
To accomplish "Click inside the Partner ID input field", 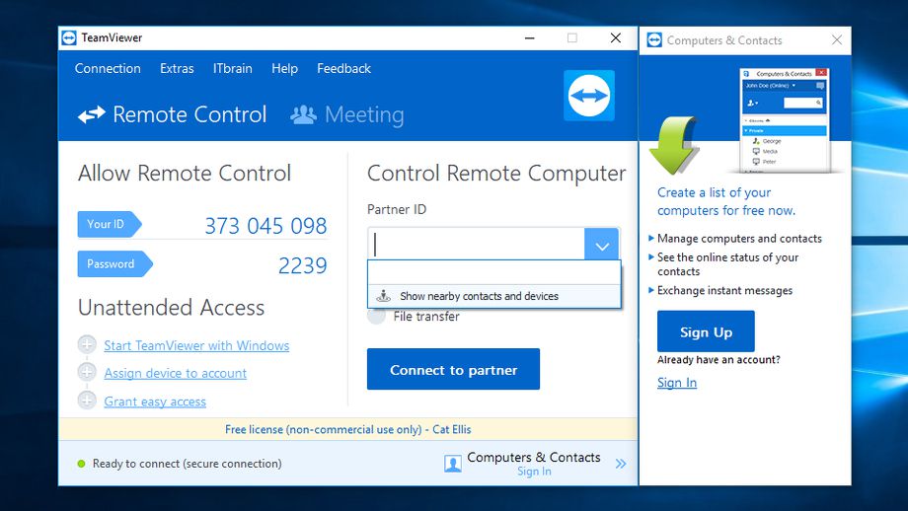I will pyautogui.click(x=476, y=245).
